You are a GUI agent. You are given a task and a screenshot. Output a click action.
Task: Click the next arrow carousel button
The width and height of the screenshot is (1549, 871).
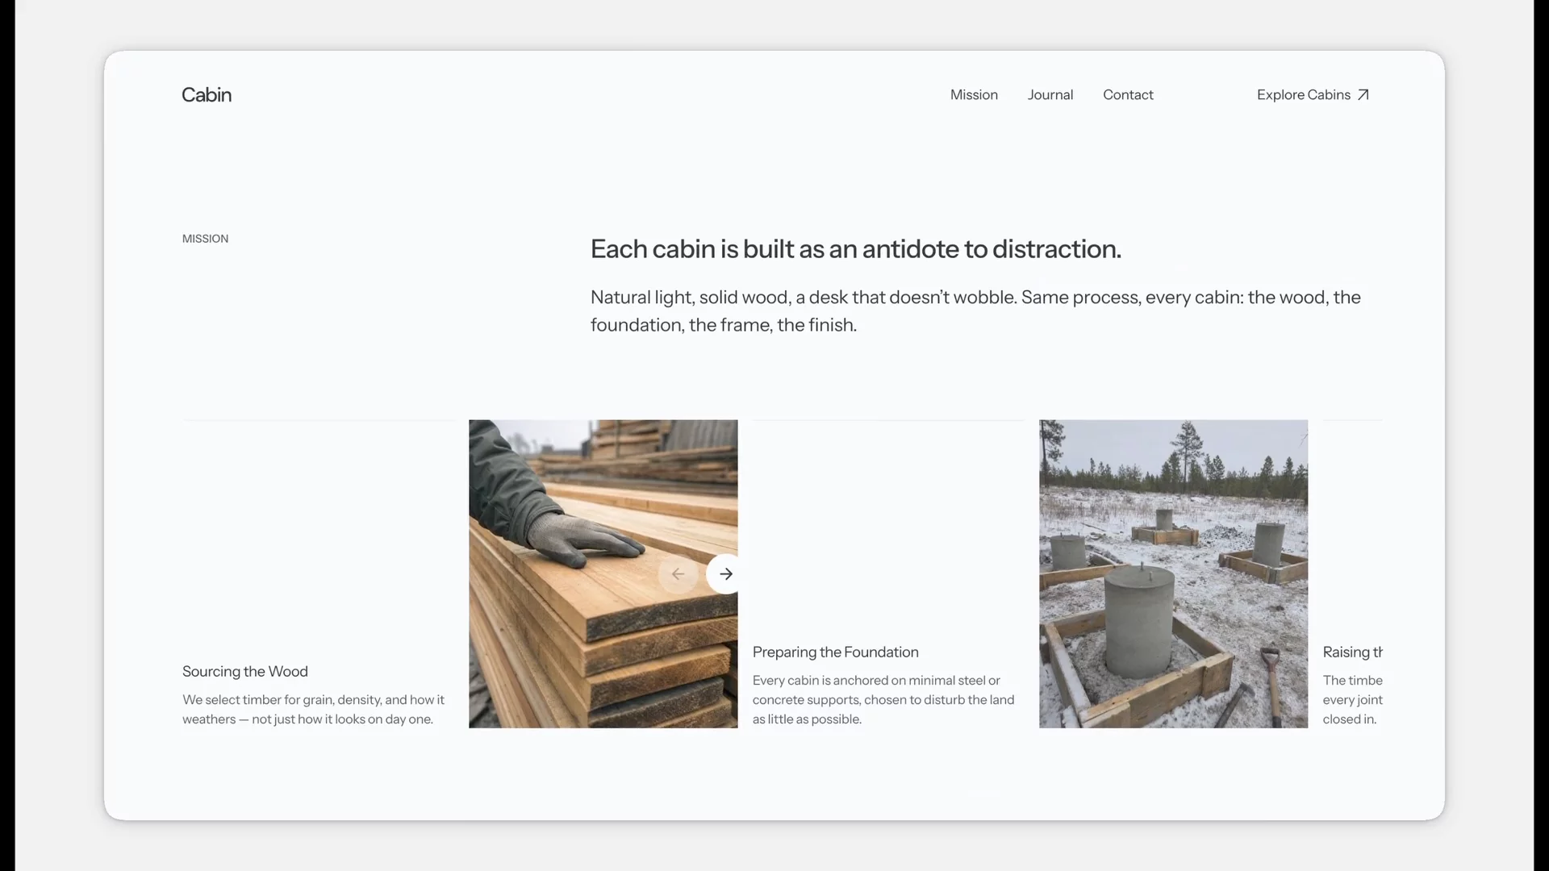725,574
